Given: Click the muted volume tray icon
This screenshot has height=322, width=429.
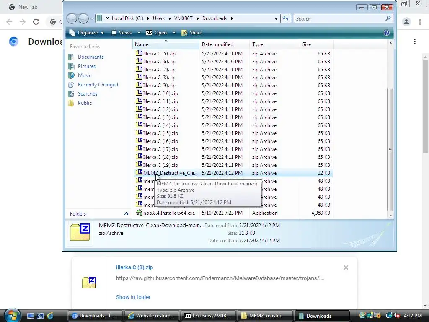Looking at the screenshot, I should [397, 315].
